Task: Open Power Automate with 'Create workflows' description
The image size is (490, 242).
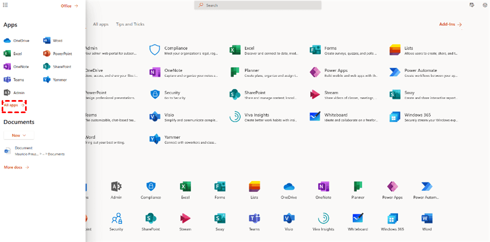Action: [x=424, y=73]
